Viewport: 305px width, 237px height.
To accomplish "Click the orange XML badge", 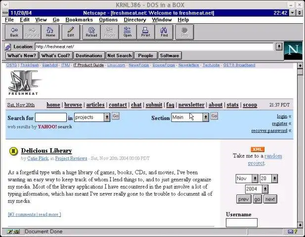I will point(258,149).
